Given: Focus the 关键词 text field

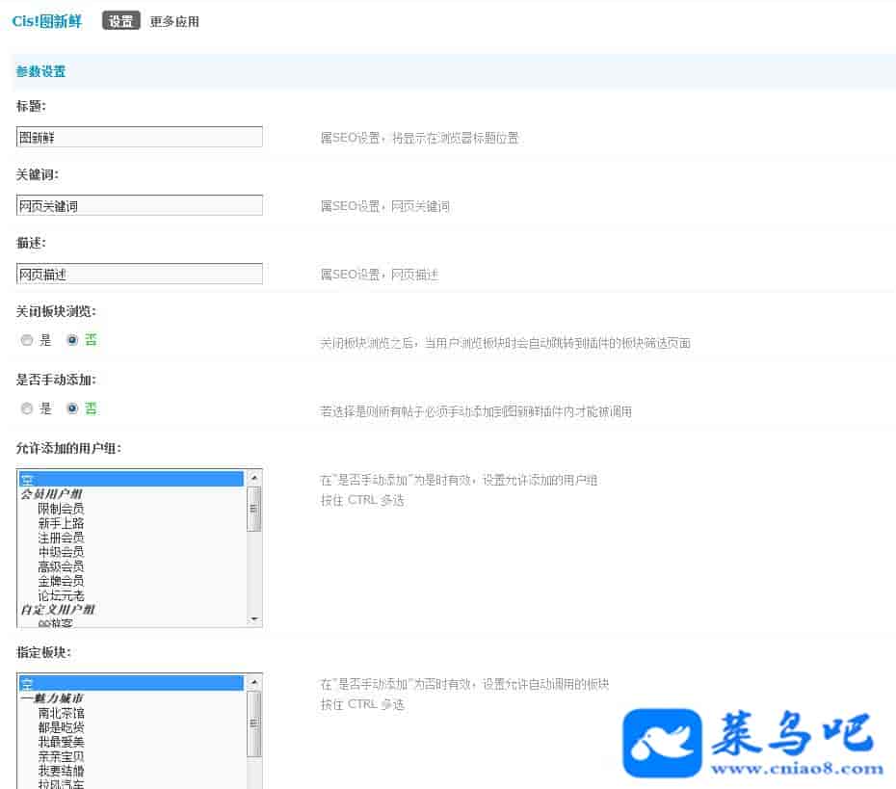Looking at the screenshot, I should point(140,206).
